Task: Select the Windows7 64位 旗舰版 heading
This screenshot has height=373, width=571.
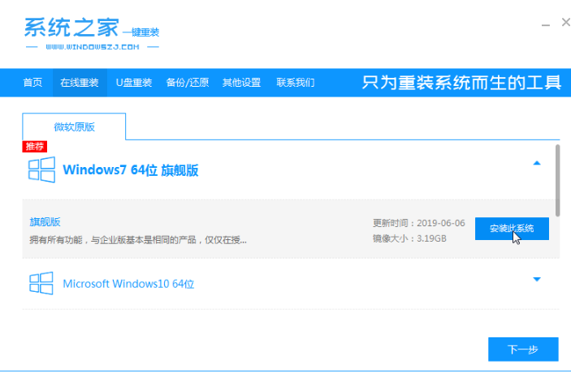Action: coord(131,170)
